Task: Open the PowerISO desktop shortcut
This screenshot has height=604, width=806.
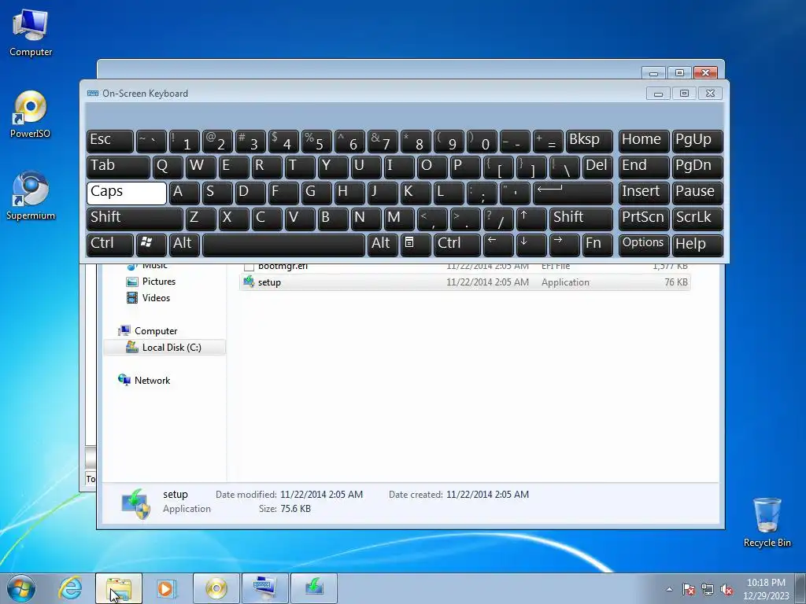Action: (x=31, y=115)
